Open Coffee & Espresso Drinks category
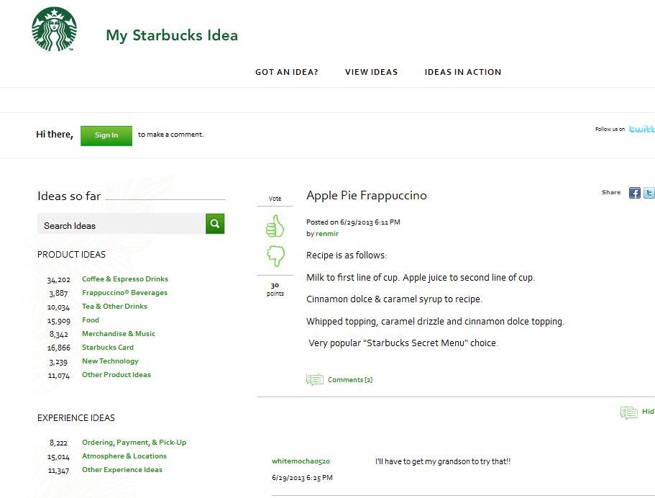 (x=125, y=279)
